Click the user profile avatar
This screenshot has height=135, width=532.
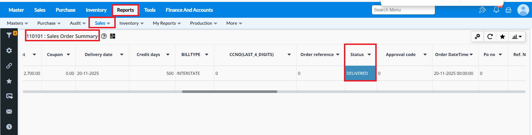click(523, 10)
